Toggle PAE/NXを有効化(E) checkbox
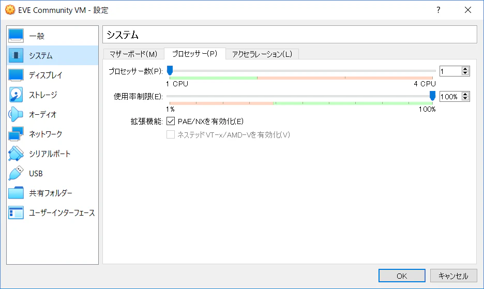This screenshot has height=289, width=484. (171, 121)
